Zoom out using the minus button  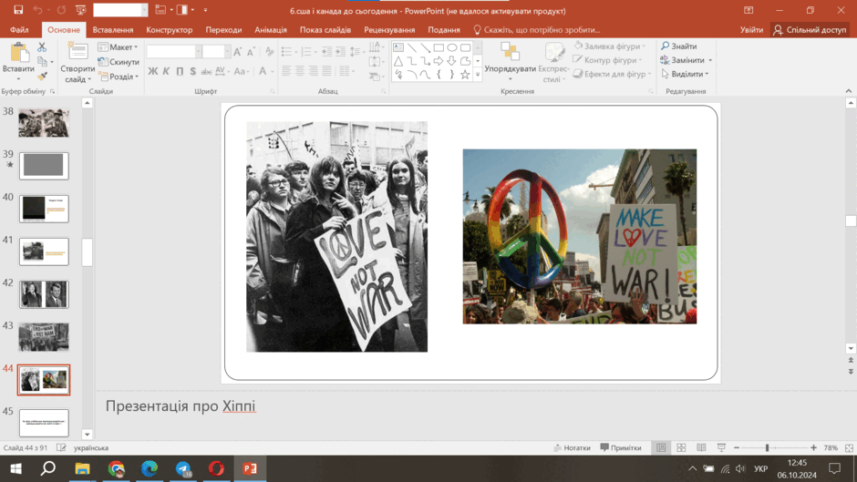click(x=737, y=447)
